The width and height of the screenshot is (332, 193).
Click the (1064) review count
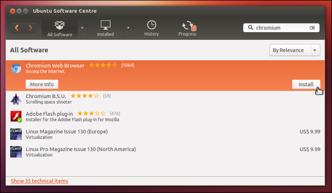tap(128, 65)
